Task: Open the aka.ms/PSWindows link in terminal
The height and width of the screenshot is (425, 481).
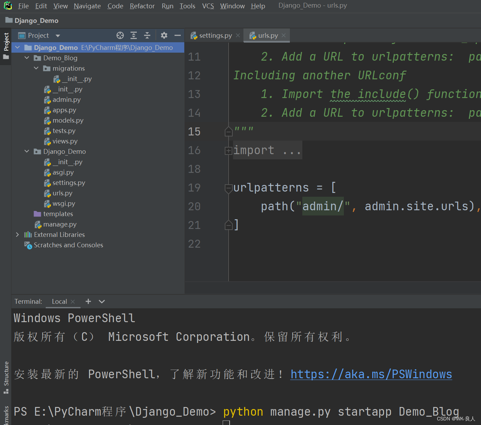Action: click(371, 374)
